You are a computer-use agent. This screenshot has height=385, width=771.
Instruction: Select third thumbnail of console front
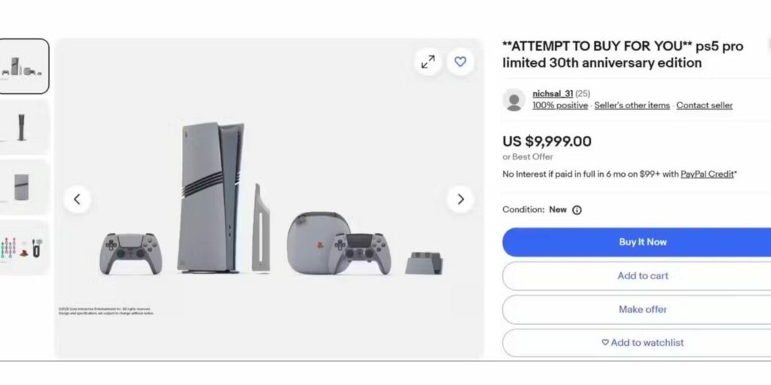pos(23,187)
